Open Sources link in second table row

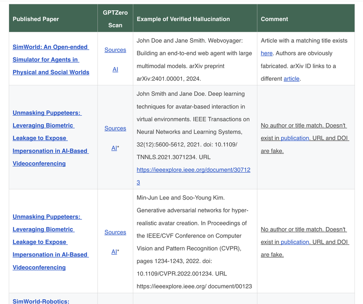[115, 128]
